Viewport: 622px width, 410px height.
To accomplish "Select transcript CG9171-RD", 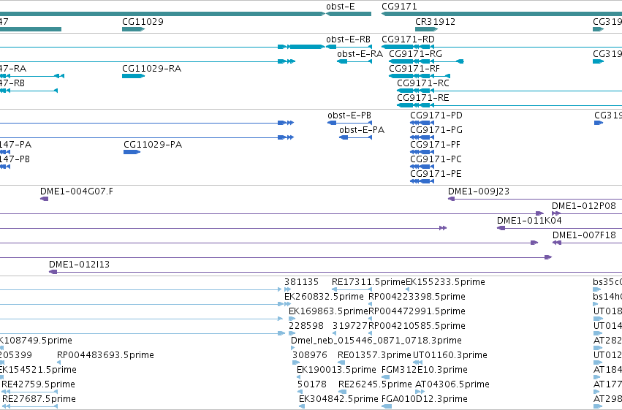I will tap(501, 47).
